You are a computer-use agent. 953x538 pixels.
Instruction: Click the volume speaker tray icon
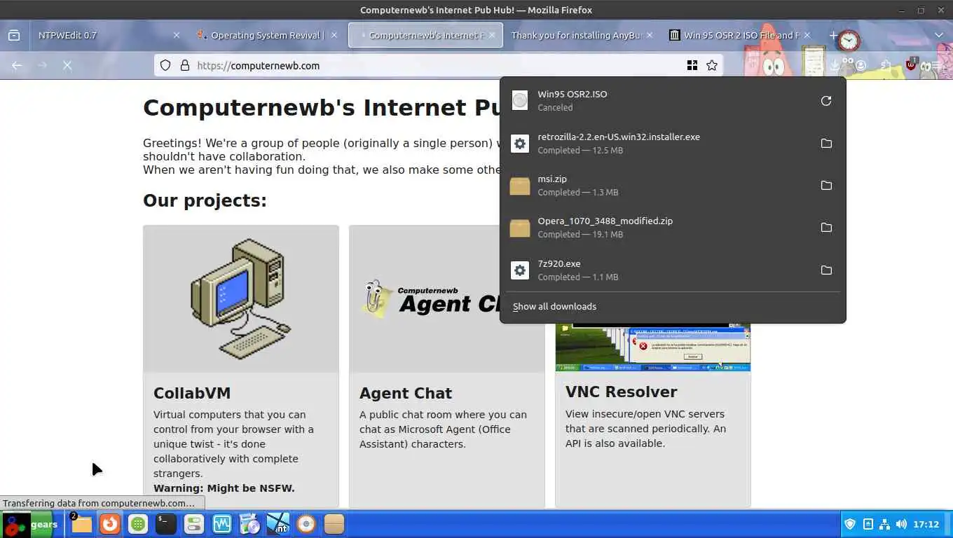tap(901, 524)
